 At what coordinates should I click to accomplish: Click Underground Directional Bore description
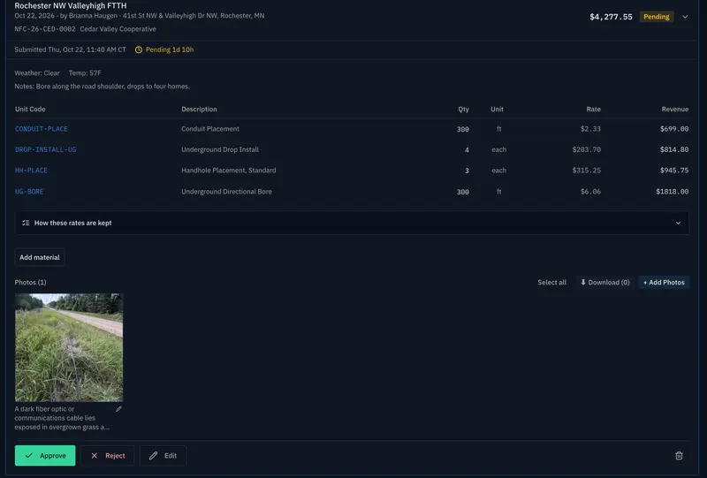click(227, 192)
